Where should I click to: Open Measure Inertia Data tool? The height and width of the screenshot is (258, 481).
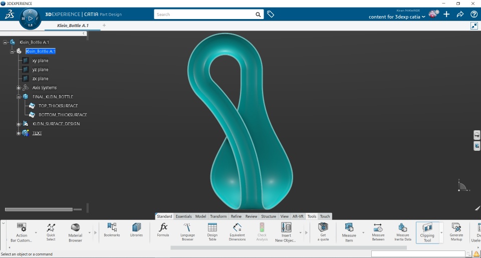(402, 232)
